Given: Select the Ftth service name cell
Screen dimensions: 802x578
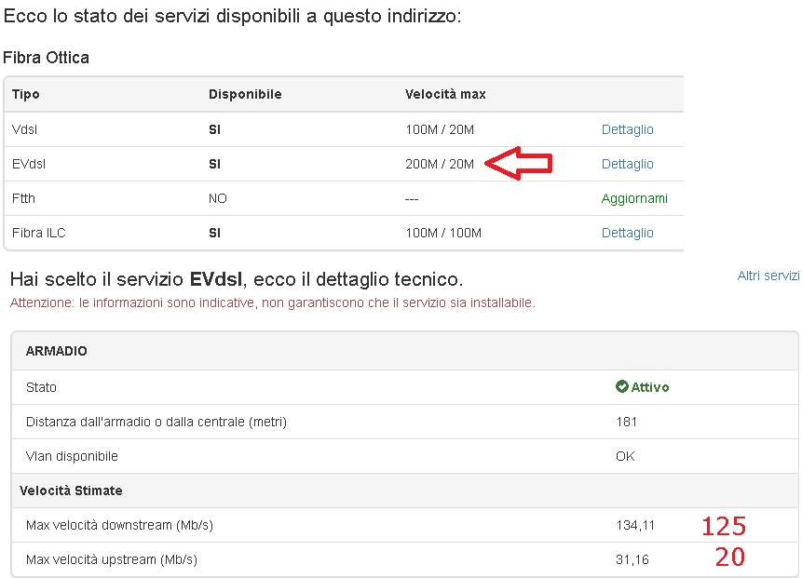Looking at the screenshot, I should pos(23,198).
